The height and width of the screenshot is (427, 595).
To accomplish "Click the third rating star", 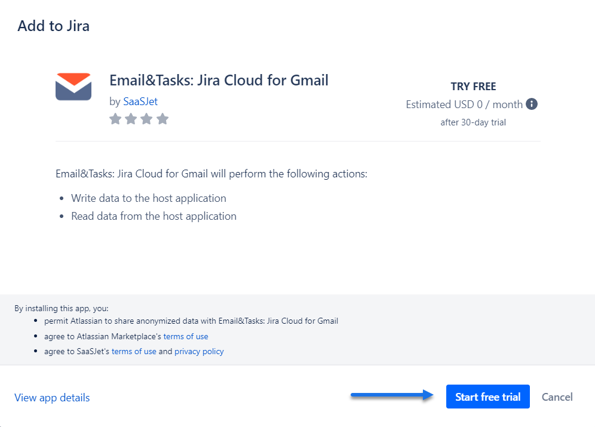I will tap(146, 119).
